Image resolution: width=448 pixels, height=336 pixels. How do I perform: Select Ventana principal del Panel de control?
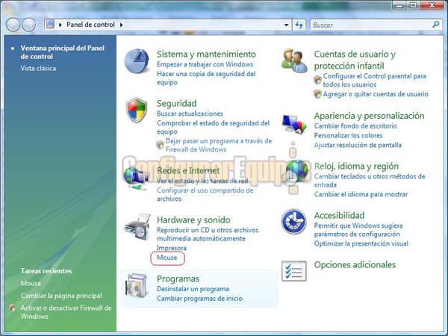point(62,52)
